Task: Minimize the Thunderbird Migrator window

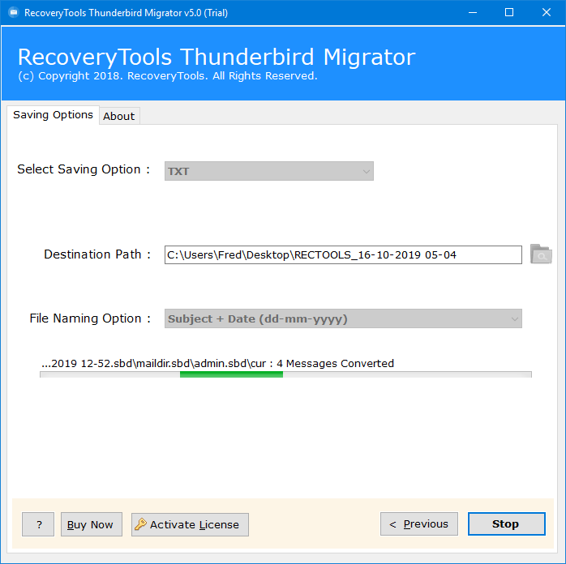Action: click(x=473, y=13)
